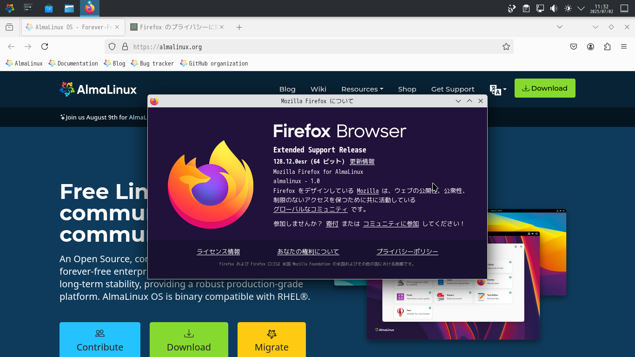Viewport: 635px width, 357px height.
Task: Click the 更新情報 release notes link
Action: (362, 162)
